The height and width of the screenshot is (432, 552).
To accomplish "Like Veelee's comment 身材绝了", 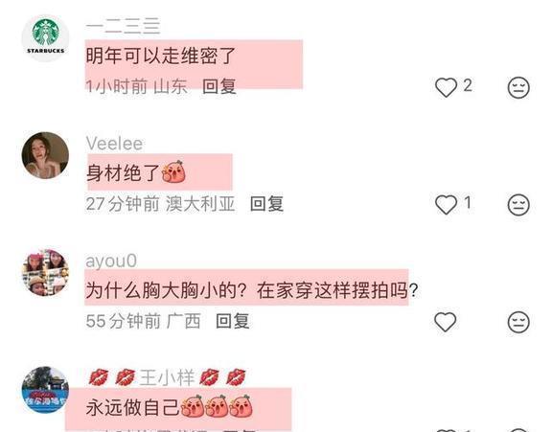I will [446, 204].
